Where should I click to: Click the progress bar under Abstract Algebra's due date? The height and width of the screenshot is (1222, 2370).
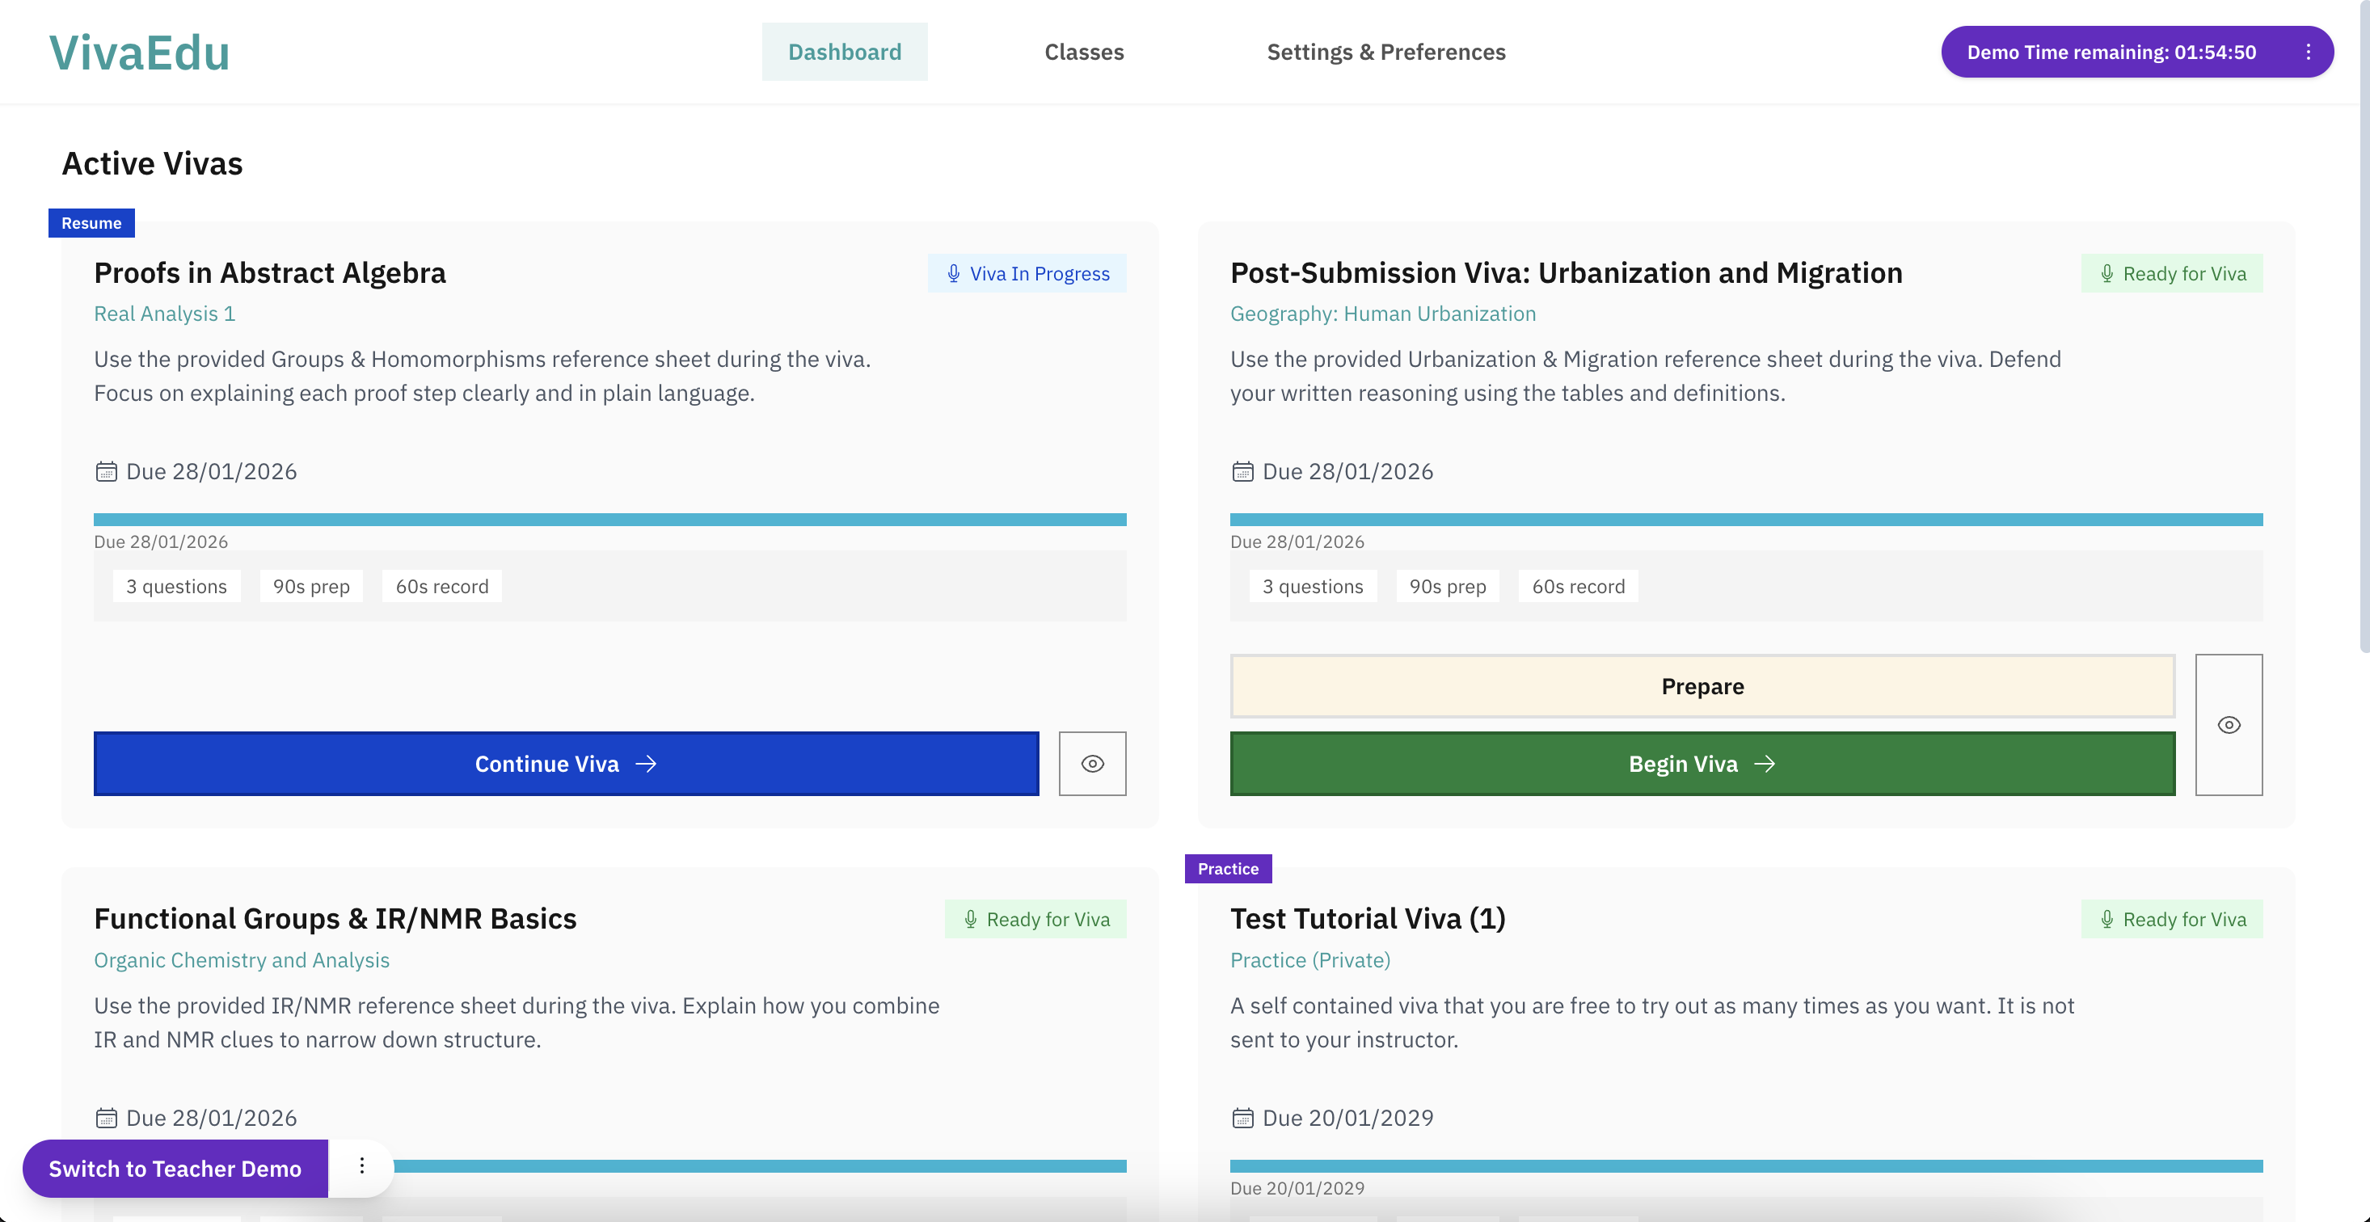coord(610,519)
